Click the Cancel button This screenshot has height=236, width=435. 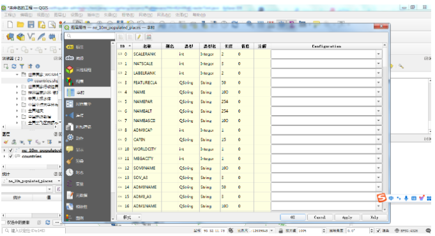point(319,217)
